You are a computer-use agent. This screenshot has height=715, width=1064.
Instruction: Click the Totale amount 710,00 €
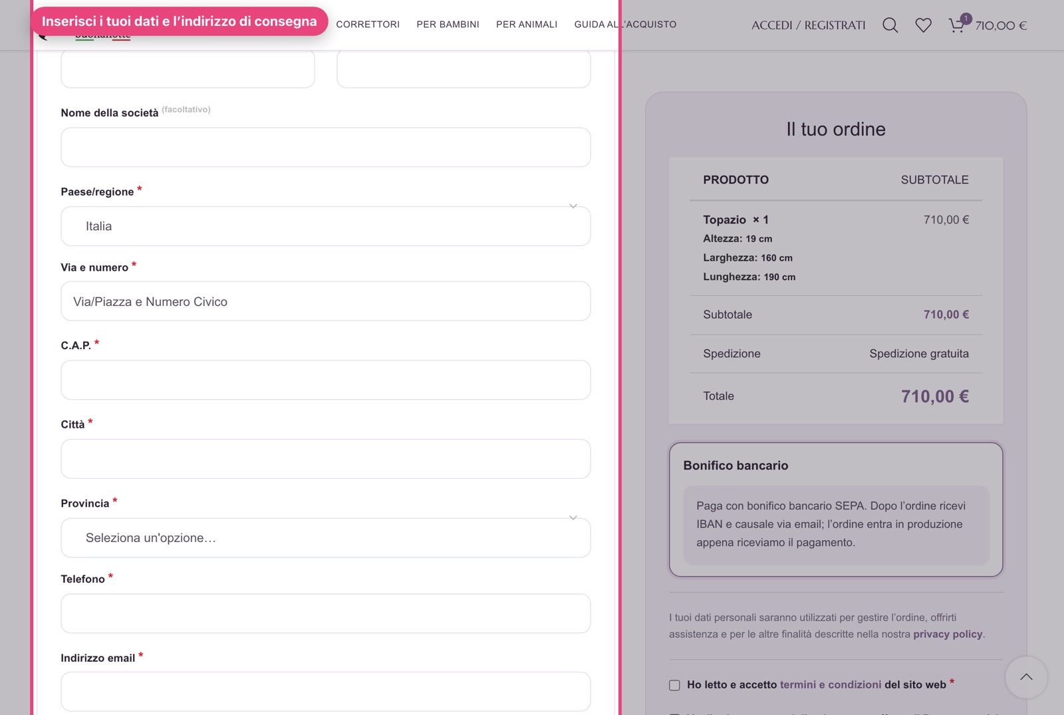[934, 396]
